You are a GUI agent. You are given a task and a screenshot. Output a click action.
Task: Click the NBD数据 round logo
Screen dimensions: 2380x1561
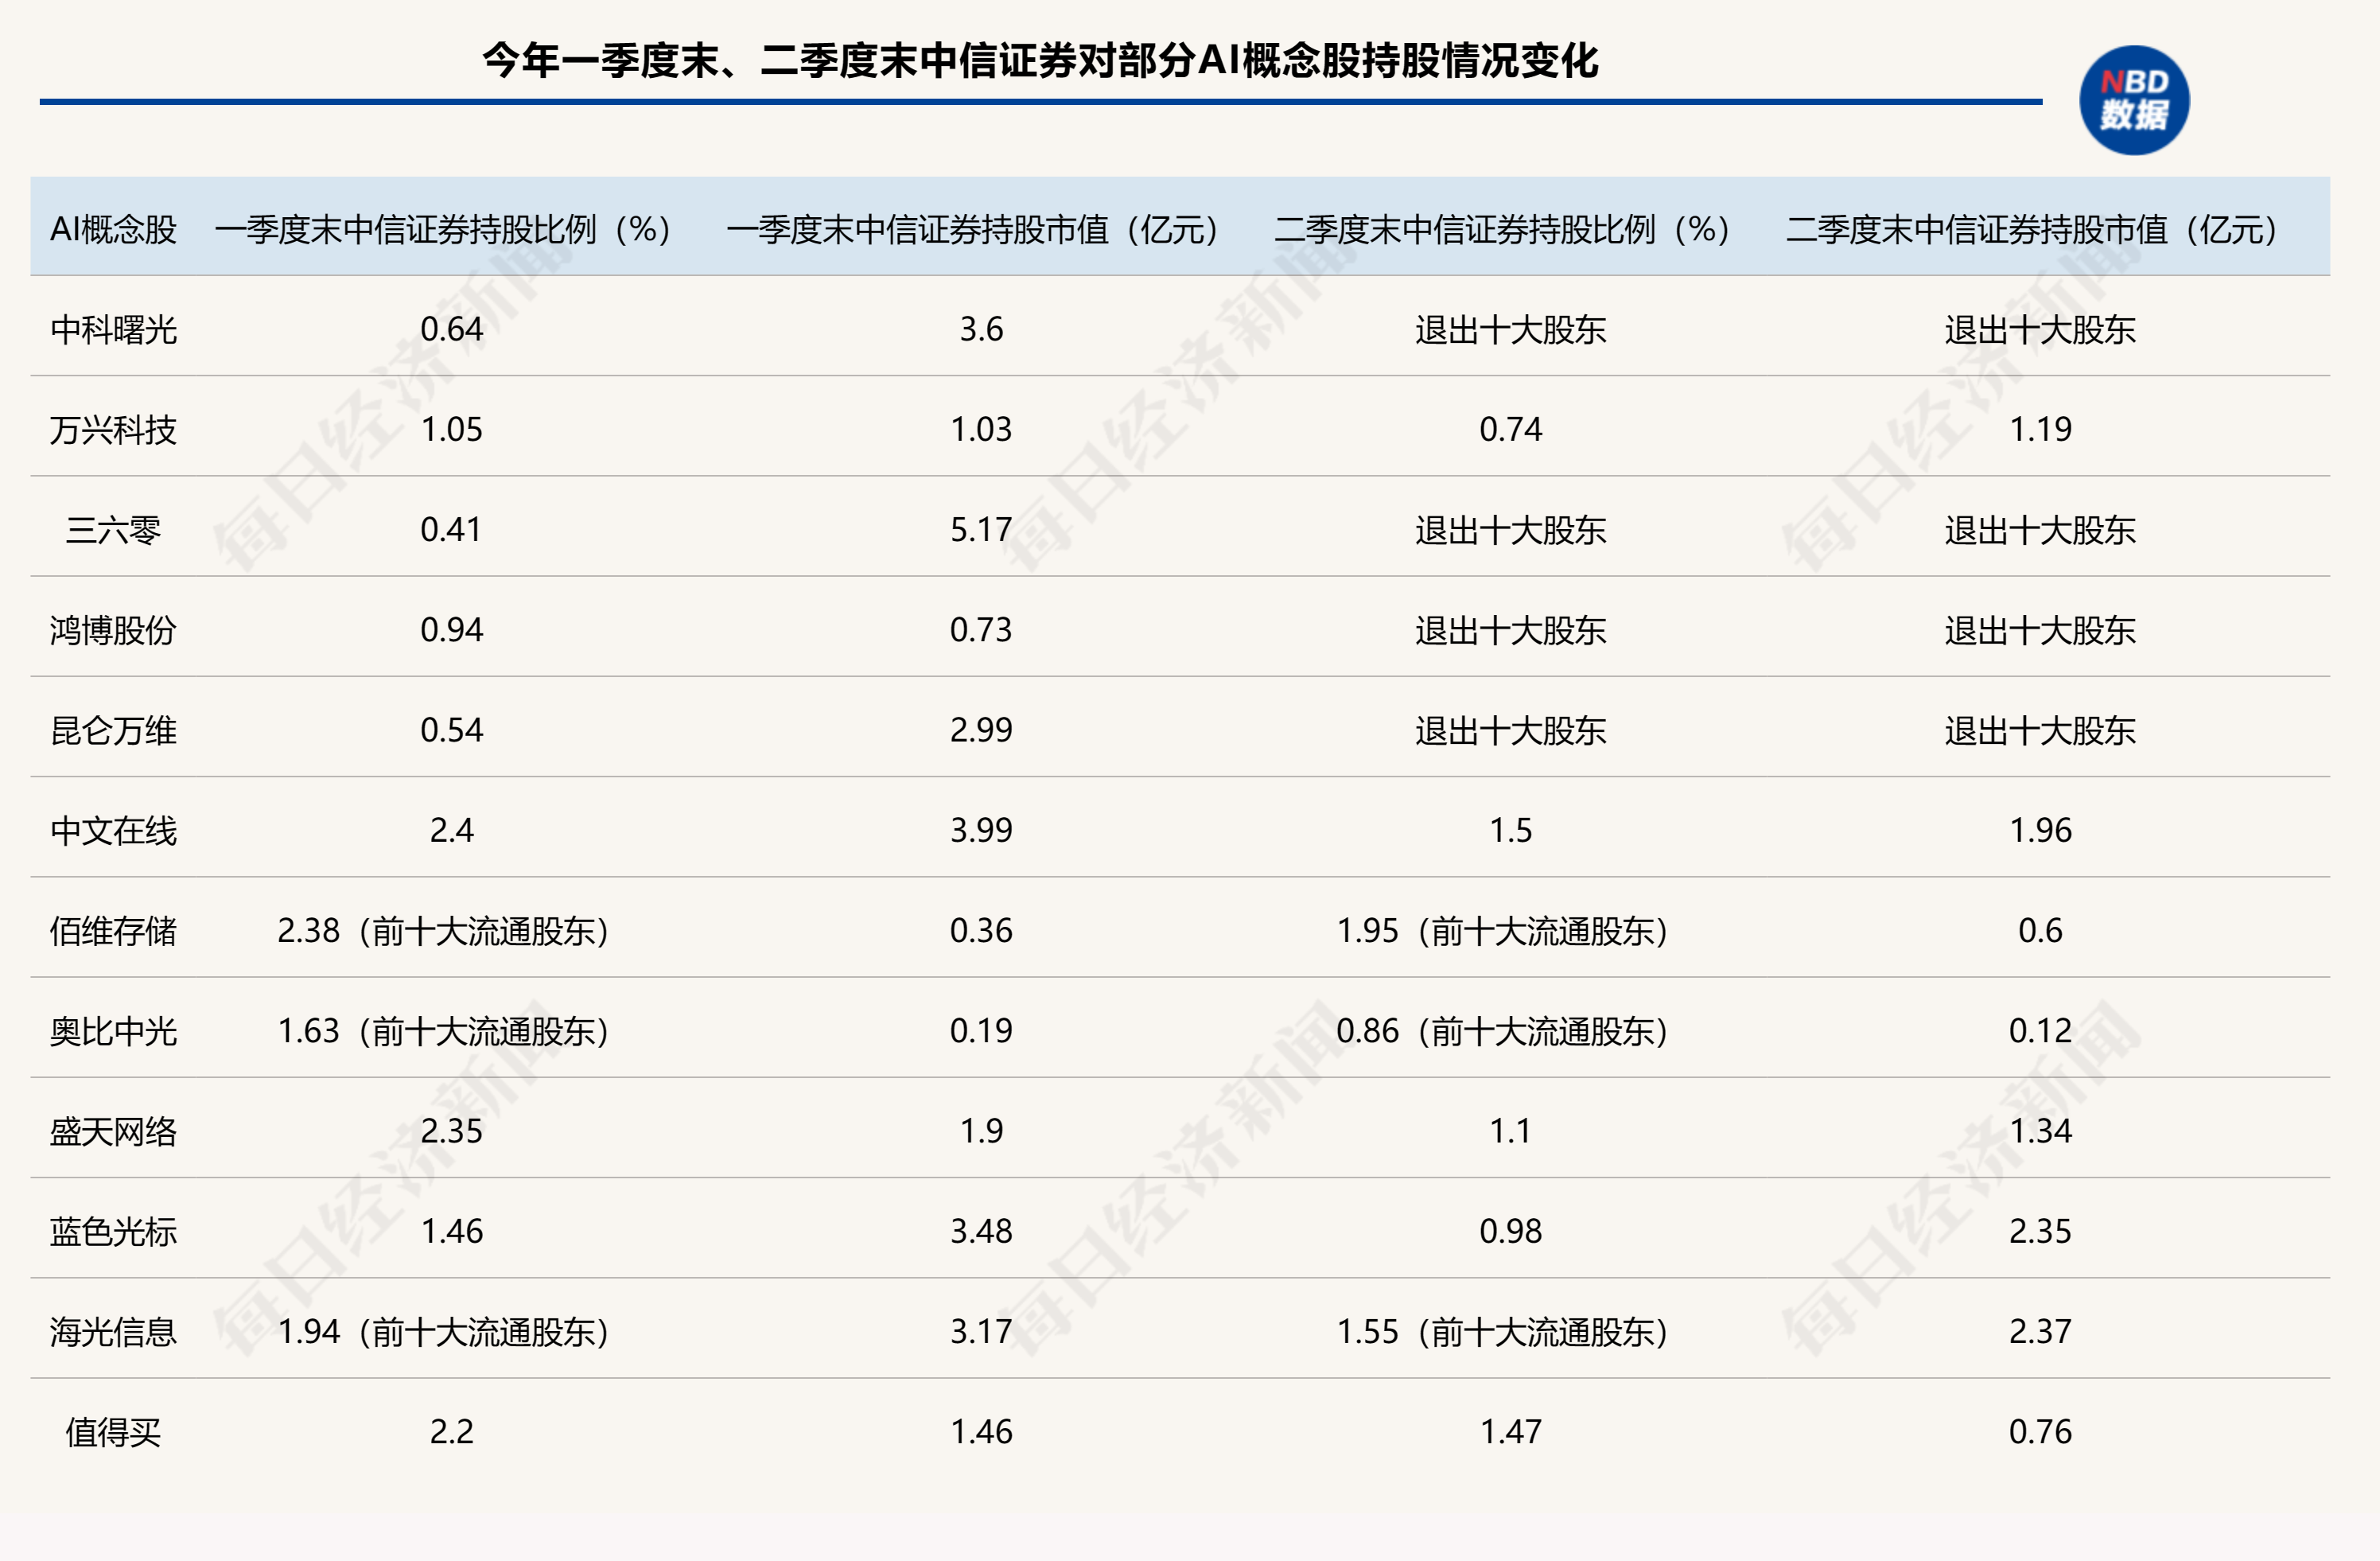point(2134,100)
